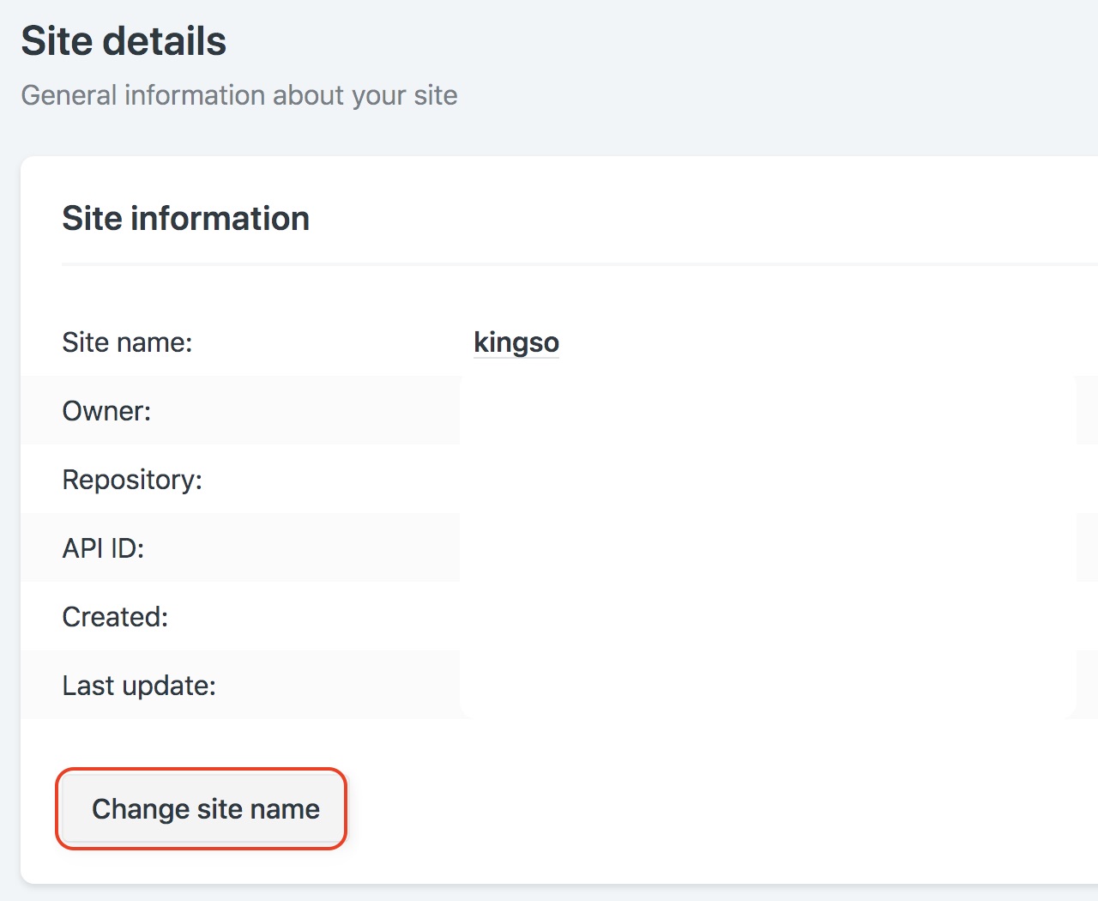Viewport: 1098px width, 901px height.
Task: Click the Site details page title
Action: 124,41
